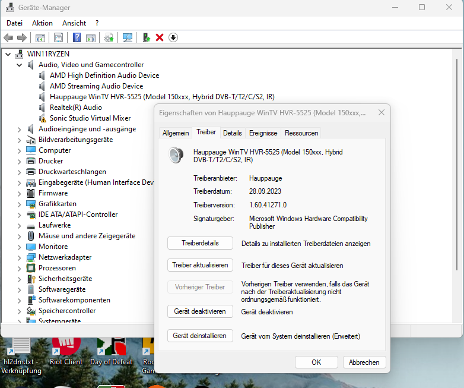Click the Abbrechen button
This screenshot has height=388, width=464.
(x=364, y=362)
